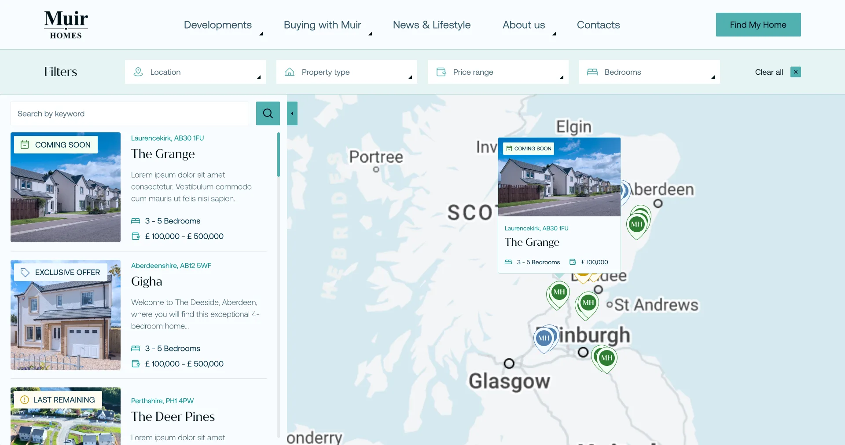Click the location pin icon in Location filter

tap(138, 72)
